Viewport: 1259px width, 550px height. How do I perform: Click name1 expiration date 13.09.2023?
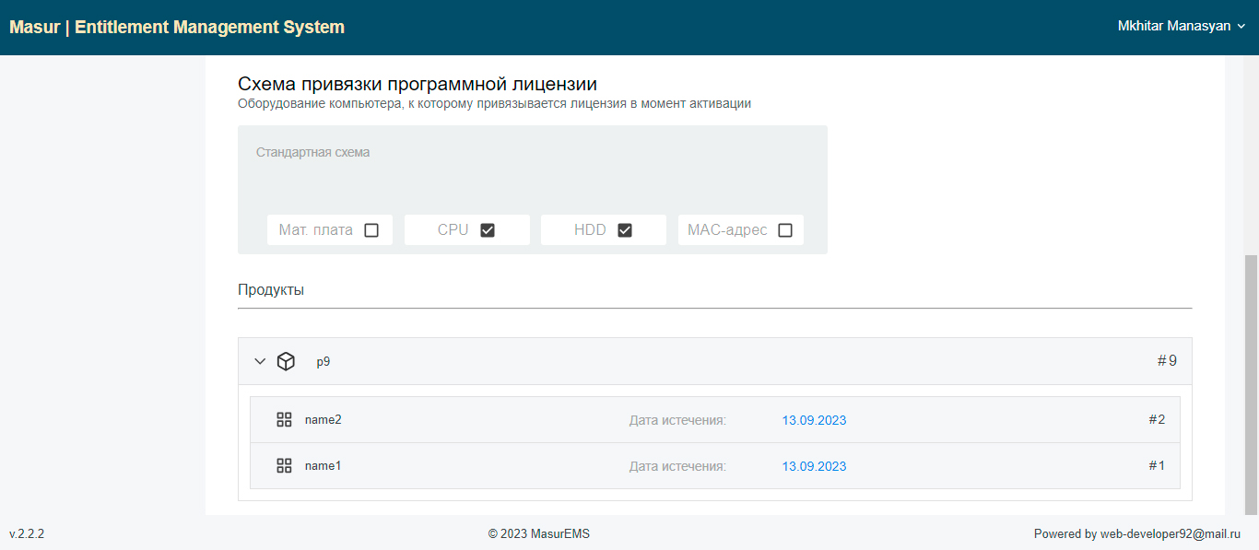tap(814, 466)
